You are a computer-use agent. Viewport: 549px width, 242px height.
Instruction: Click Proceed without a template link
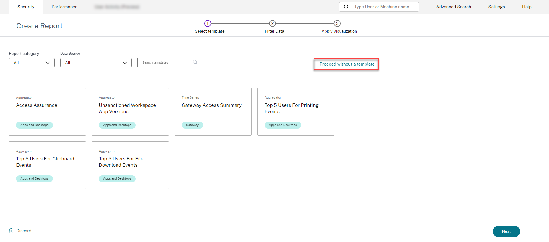point(347,64)
